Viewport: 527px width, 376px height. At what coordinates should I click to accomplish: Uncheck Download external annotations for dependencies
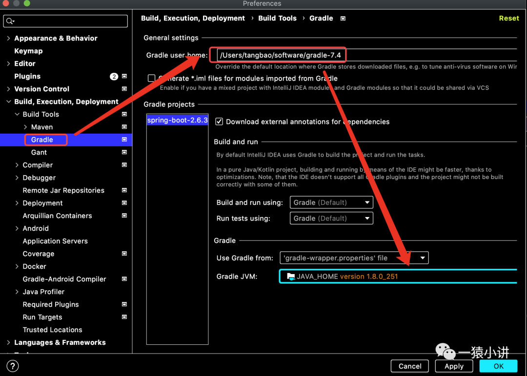(219, 121)
